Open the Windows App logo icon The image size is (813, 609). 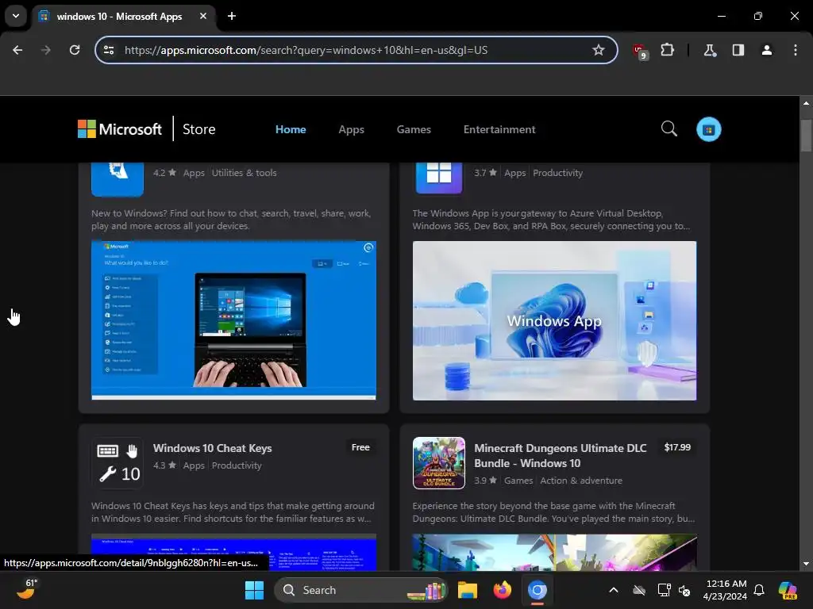tap(438, 178)
